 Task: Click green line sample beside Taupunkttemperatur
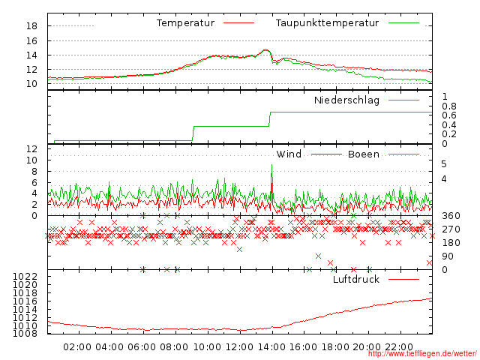403,23
